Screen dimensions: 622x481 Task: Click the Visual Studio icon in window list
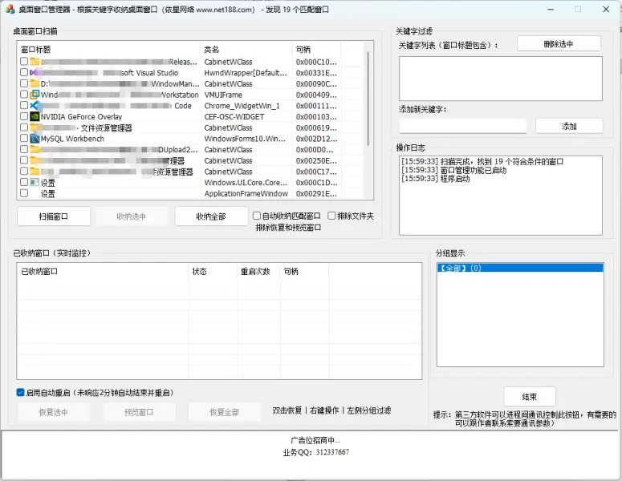35,72
